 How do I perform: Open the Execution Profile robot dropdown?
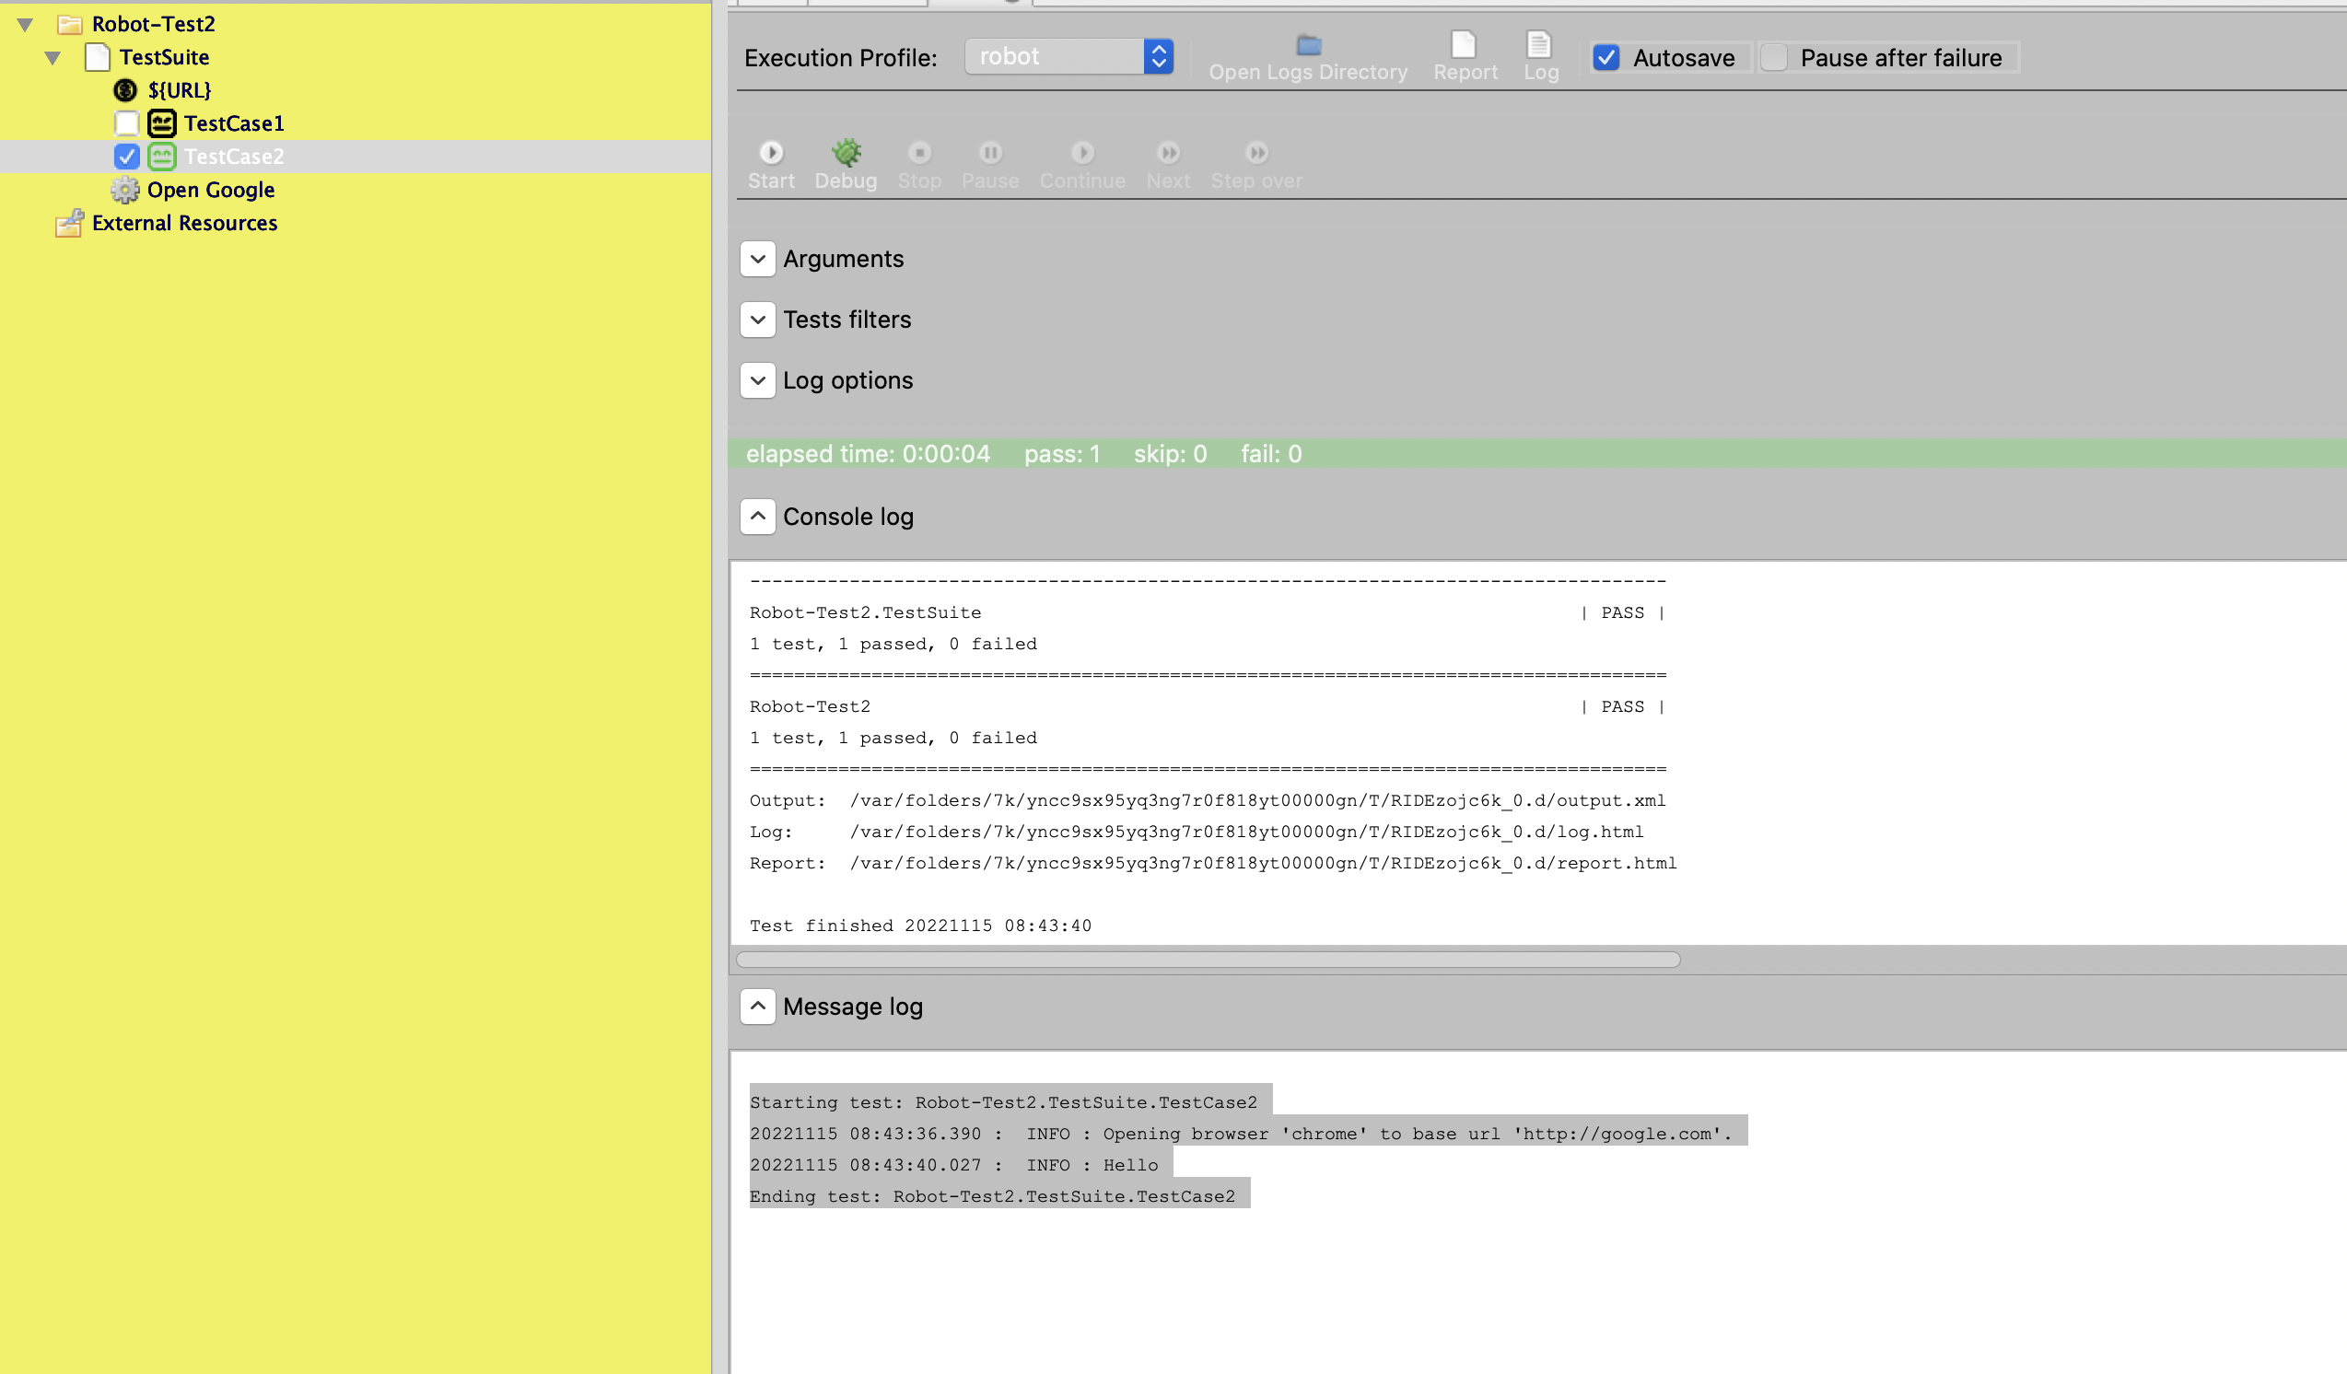point(1068,57)
